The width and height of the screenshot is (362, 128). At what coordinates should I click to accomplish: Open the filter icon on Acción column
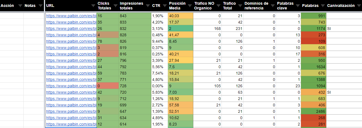click(x=20, y=6)
